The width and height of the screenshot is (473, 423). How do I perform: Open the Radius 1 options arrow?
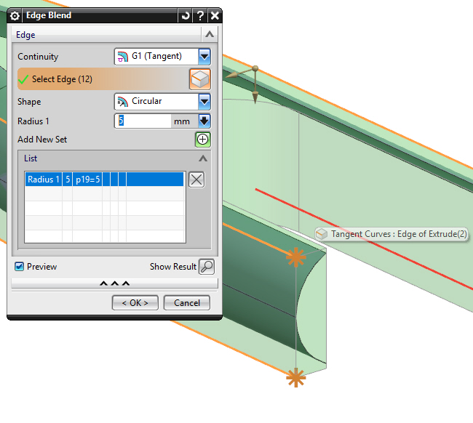(x=204, y=121)
